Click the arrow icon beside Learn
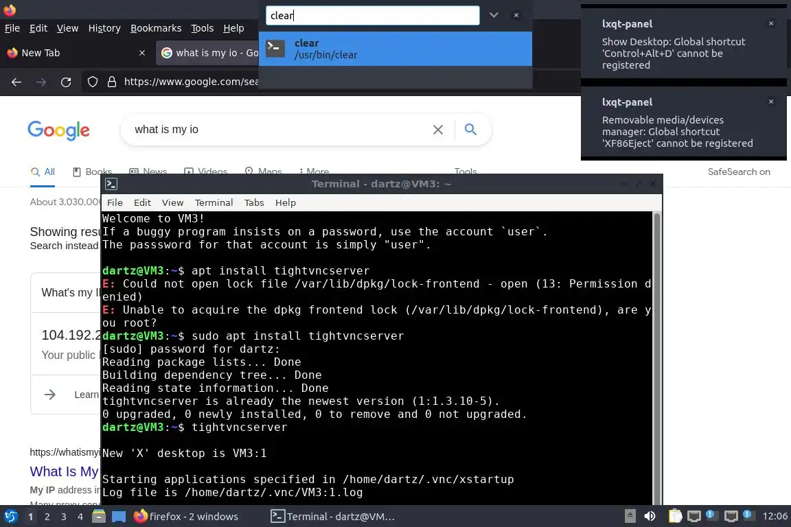The width and height of the screenshot is (791, 527). (x=50, y=395)
